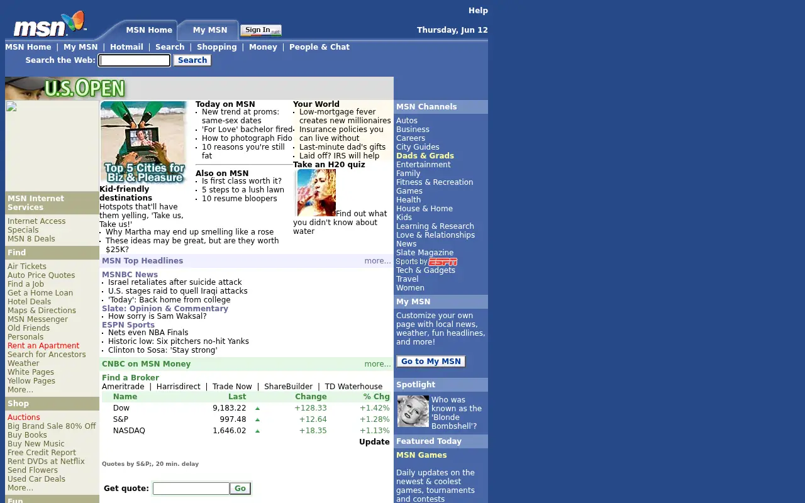Click the ESPN logo in MSN Channels
Viewport: 805px width, 503px height.
coord(443,262)
